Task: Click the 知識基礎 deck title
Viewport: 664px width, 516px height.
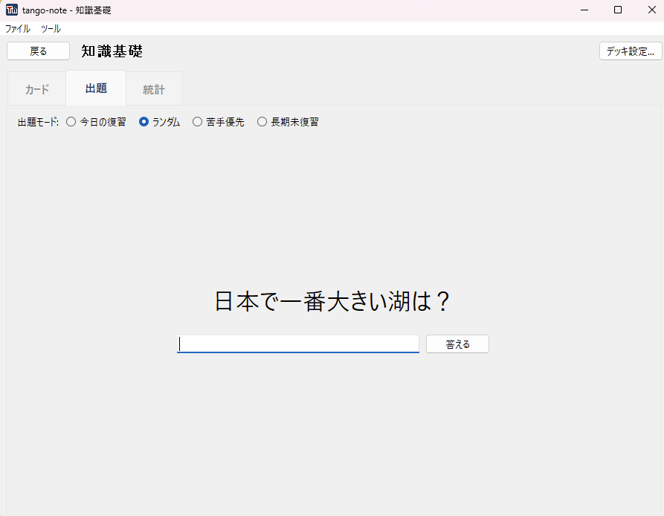Action: click(112, 51)
